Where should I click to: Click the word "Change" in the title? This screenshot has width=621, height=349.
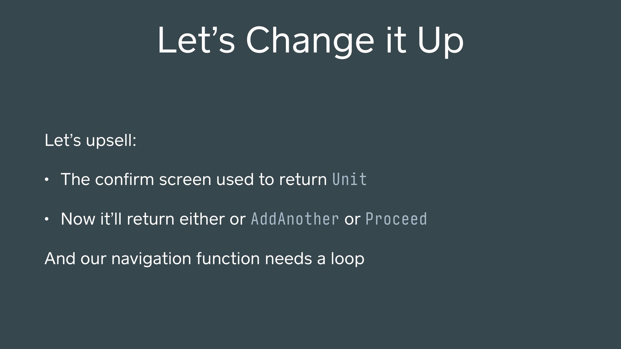point(310,42)
